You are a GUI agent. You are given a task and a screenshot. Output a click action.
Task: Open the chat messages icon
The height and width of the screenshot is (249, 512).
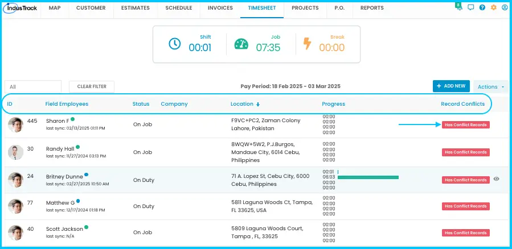click(470, 7)
